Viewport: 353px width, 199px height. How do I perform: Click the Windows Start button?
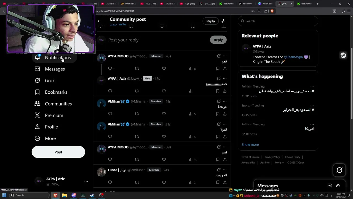(4, 195)
